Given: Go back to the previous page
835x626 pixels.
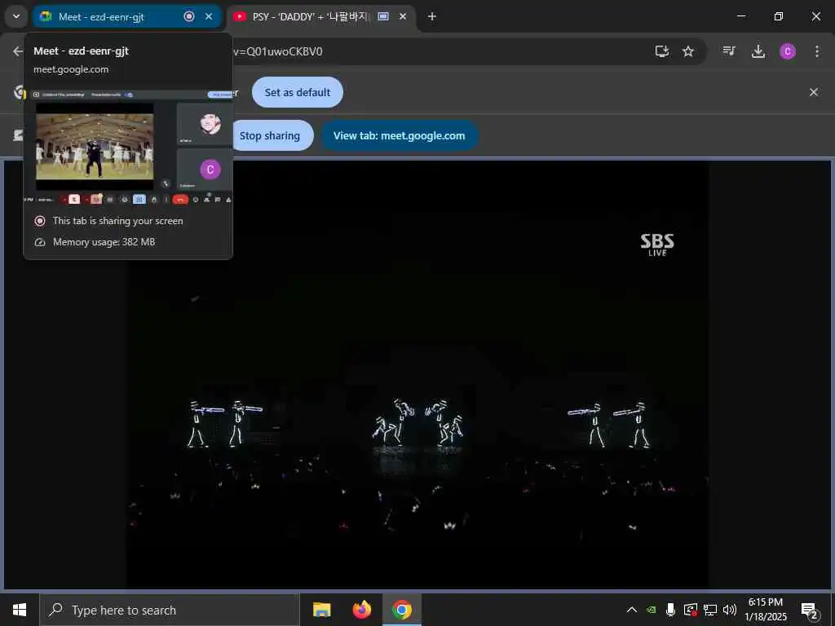Looking at the screenshot, I should tap(18, 51).
